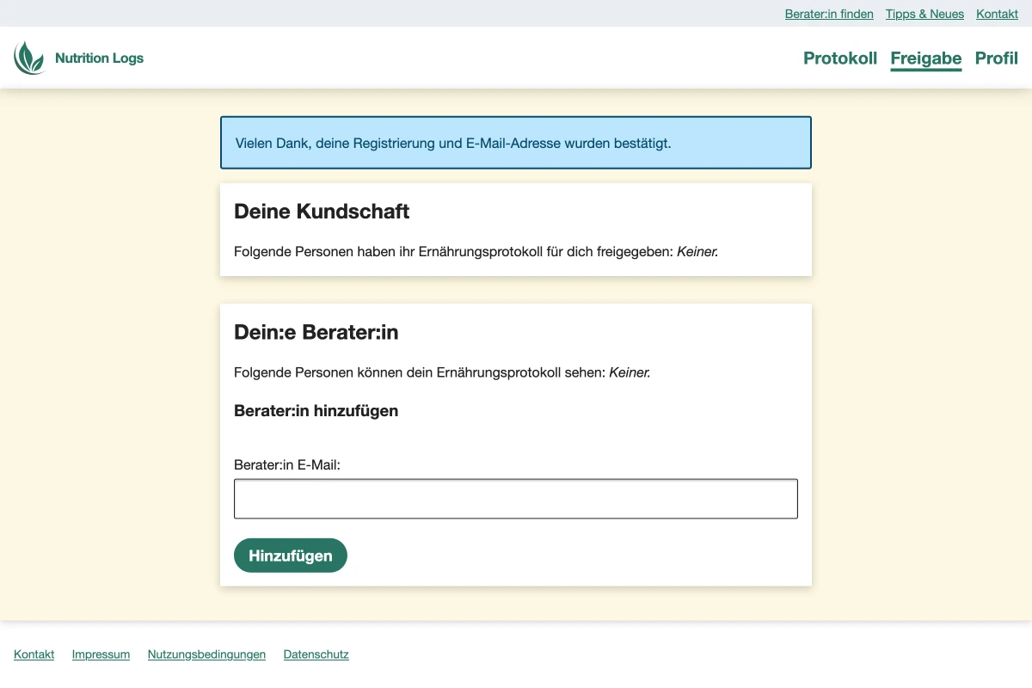
Task: Click Kontakt in the top utility bar
Action: coord(997,14)
